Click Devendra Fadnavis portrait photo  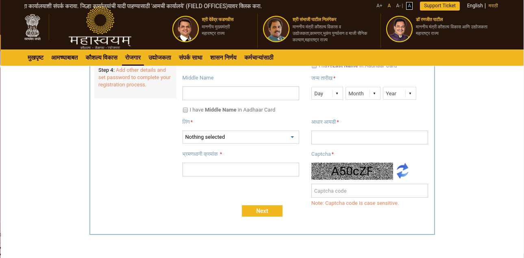click(185, 29)
